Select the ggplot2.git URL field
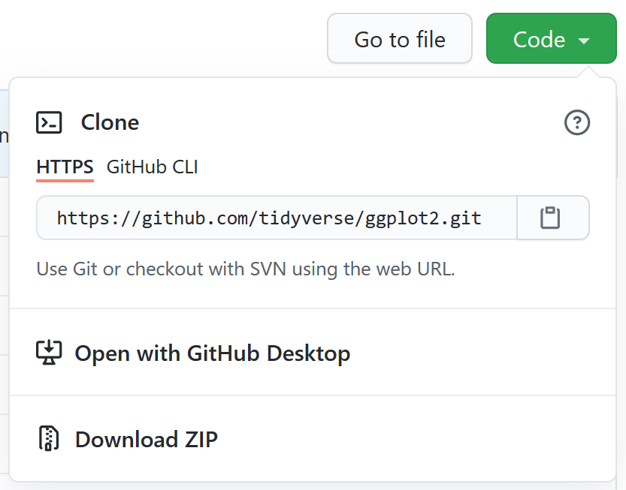Viewport: 626px width, 490px height. pyautogui.click(x=277, y=218)
